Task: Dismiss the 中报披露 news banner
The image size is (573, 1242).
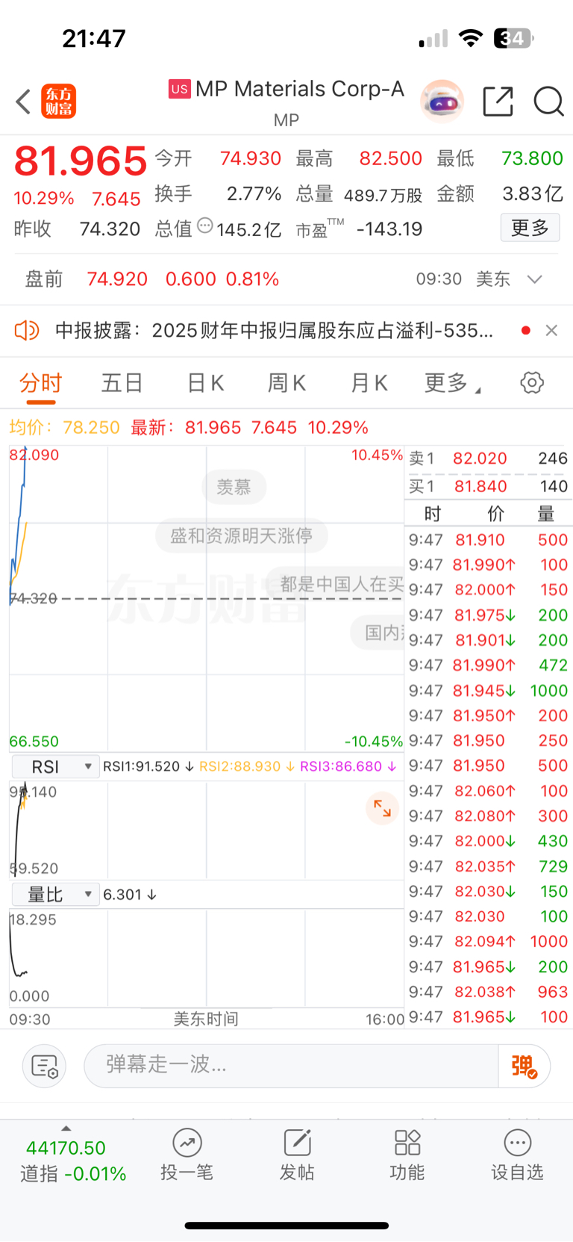Action: (x=551, y=330)
